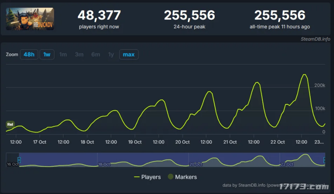
Task: Open the data by SteamDB.info link
Action: coord(238,185)
